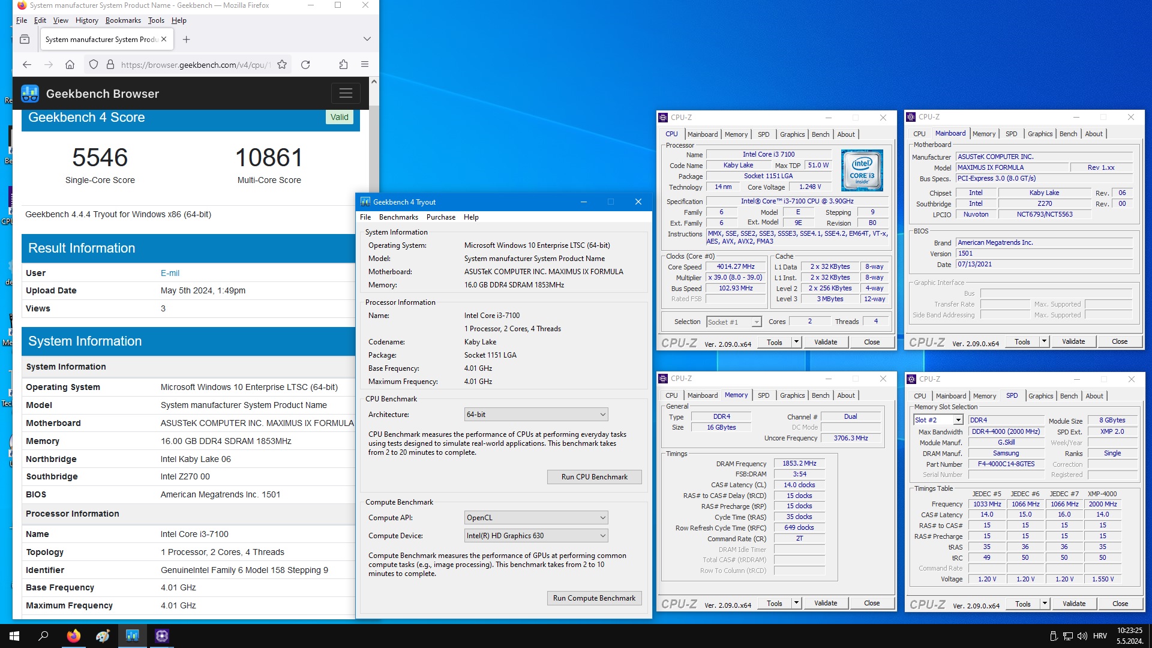Viewport: 1152px width, 648px height.
Task: Open the Geekbench Browser navigation toggle
Action: point(346,94)
